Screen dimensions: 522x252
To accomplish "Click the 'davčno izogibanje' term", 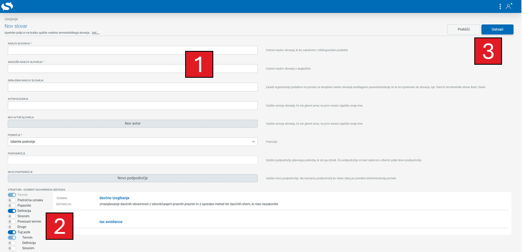I will (x=114, y=198).
